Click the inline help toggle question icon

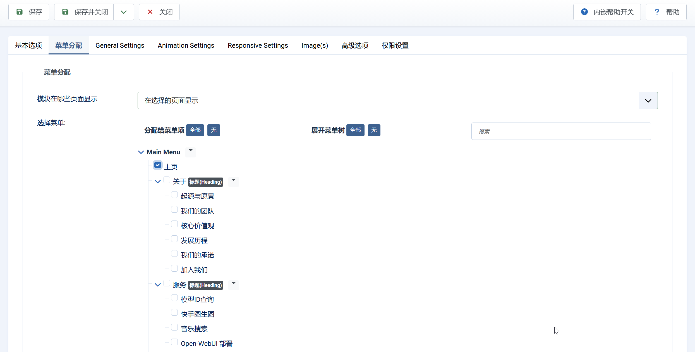(584, 12)
